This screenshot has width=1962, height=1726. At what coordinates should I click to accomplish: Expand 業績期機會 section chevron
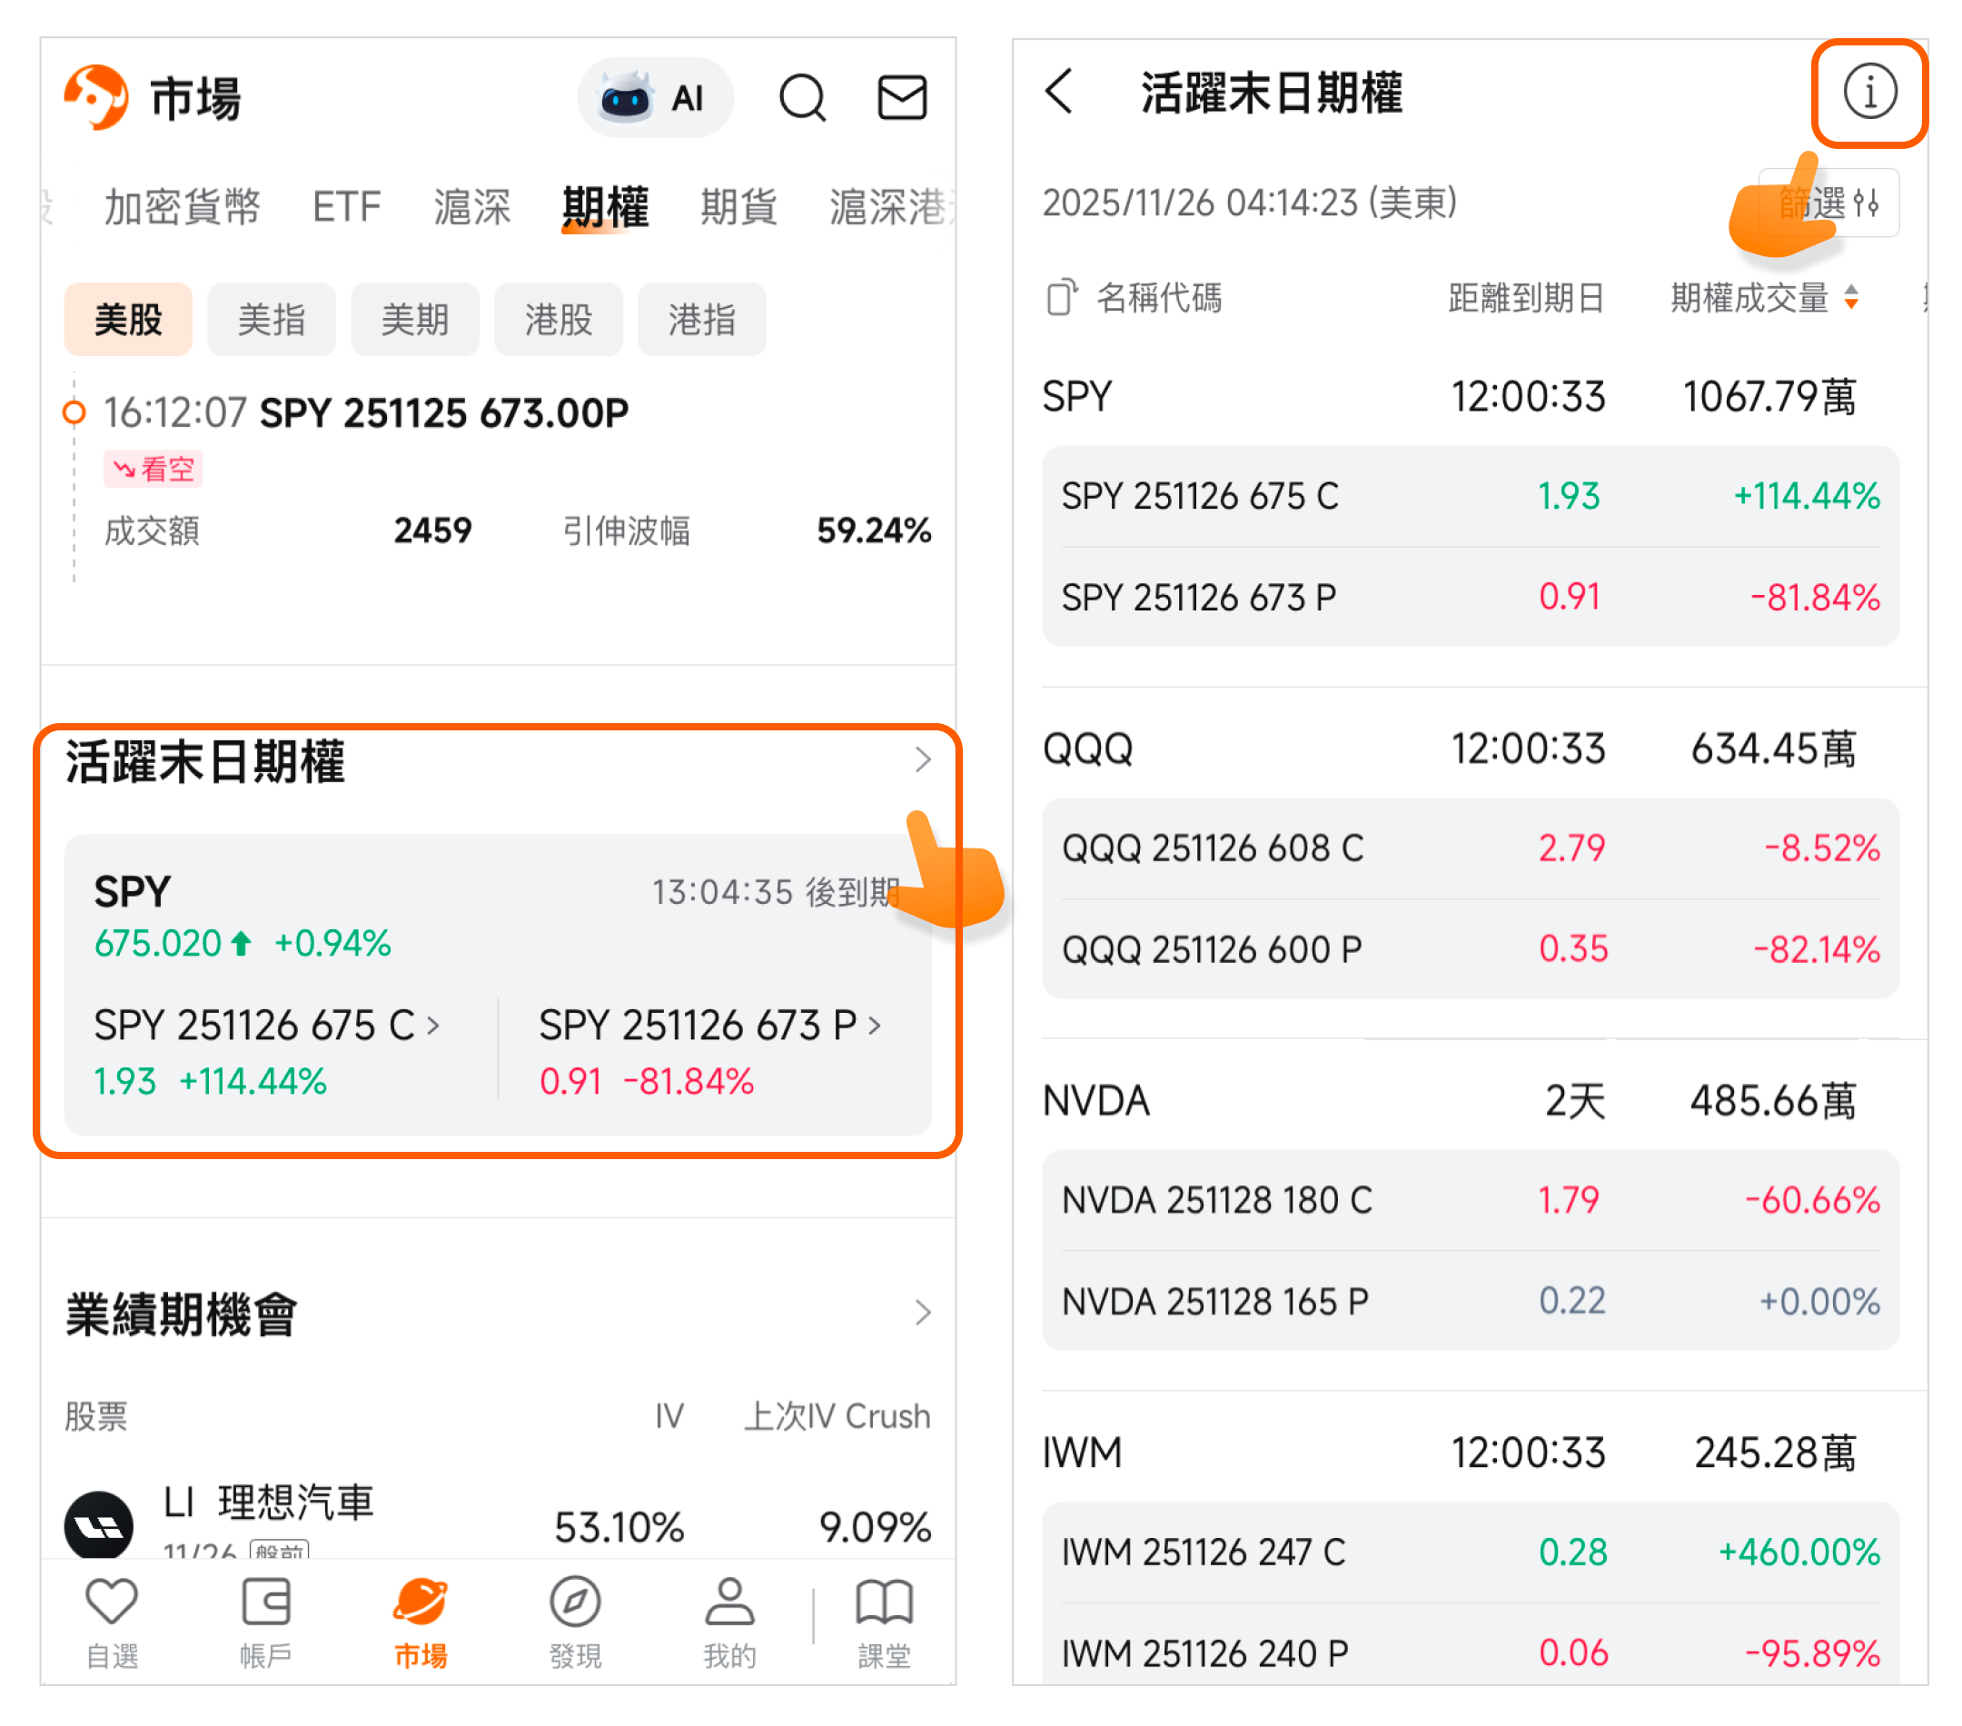pyautogui.click(x=923, y=1313)
